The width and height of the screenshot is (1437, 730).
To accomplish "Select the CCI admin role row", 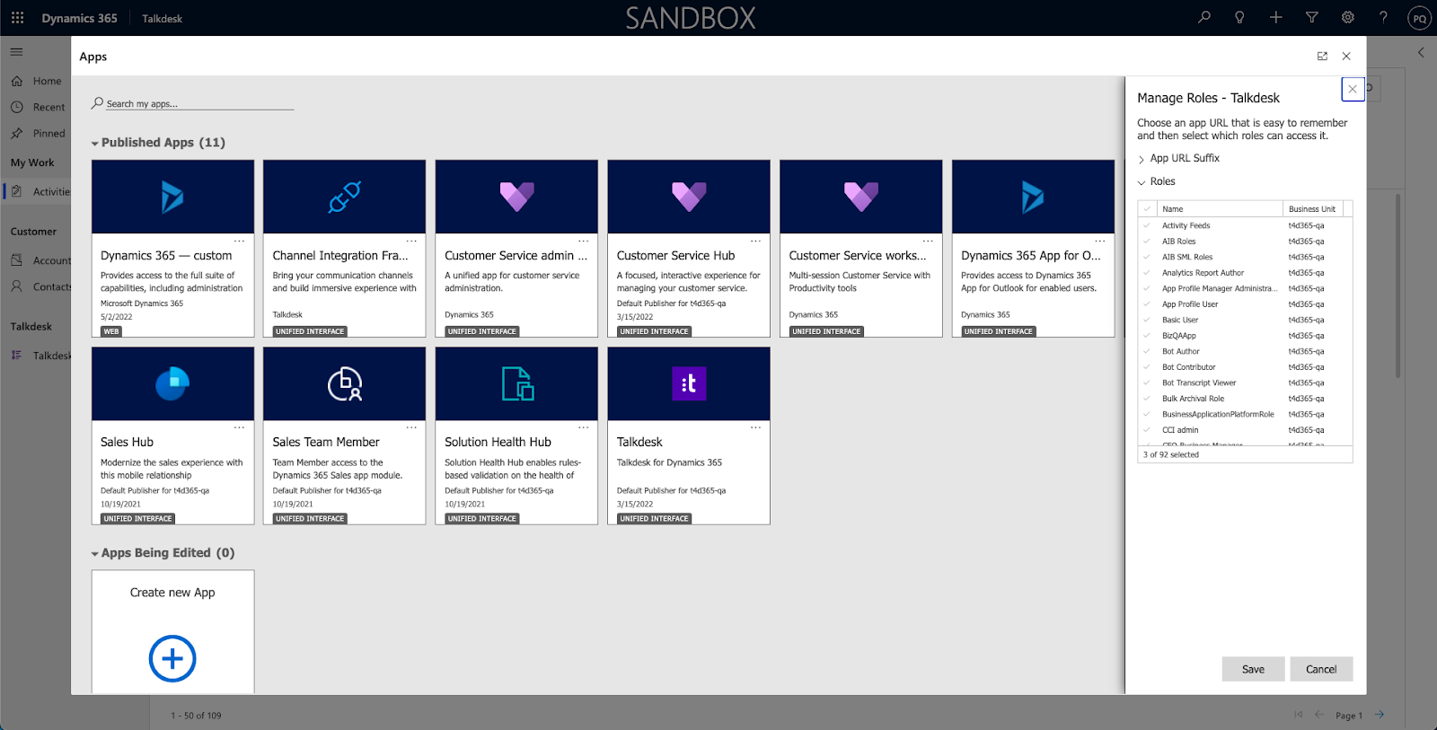I will (x=1245, y=430).
